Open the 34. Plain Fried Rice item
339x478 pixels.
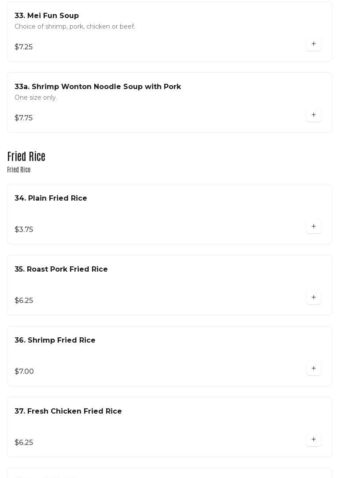[51, 198]
